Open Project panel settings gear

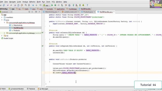(36, 12)
